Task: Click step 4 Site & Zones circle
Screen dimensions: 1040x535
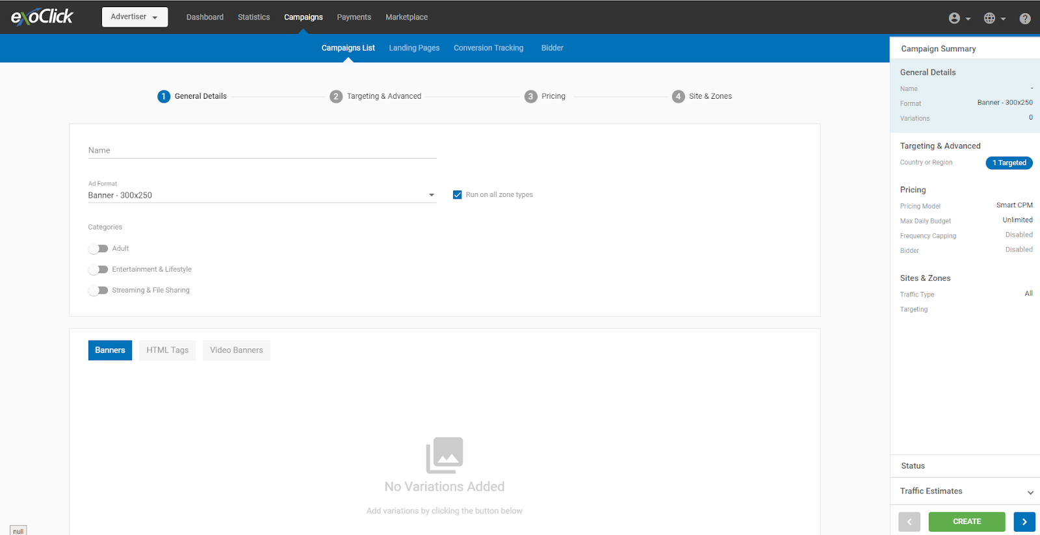Action: [x=678, y=96]
